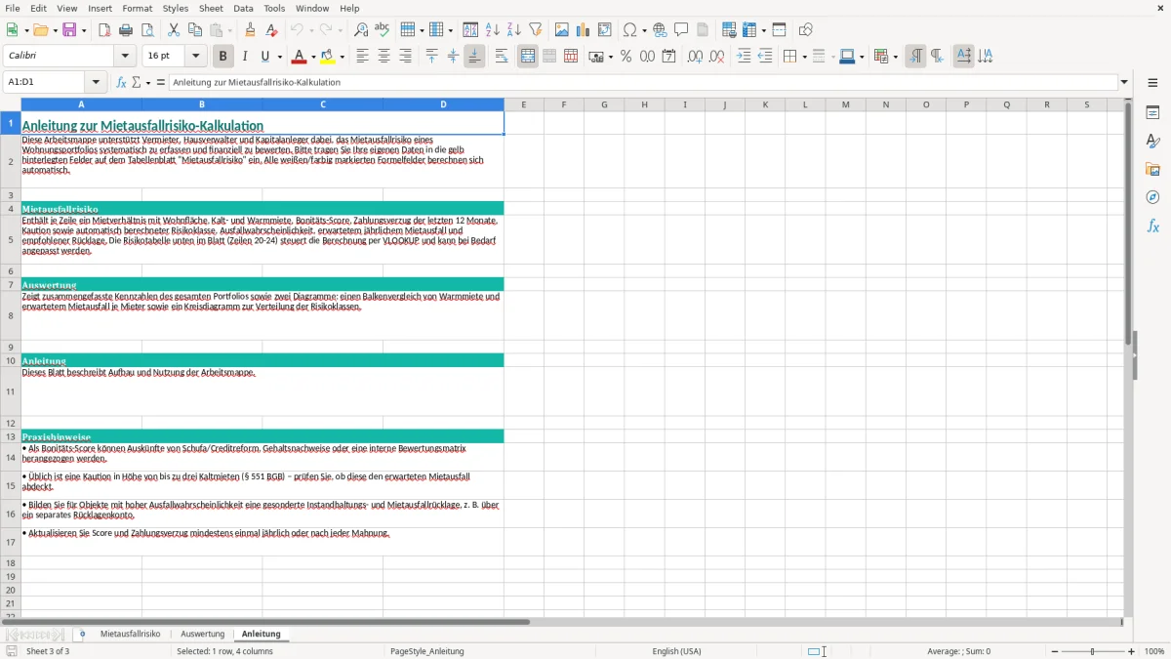Toggle Italic formatting
Image resolution: width=1171 pixels, height=659 pixels.
pyautogui.click(x=245, y=57)
